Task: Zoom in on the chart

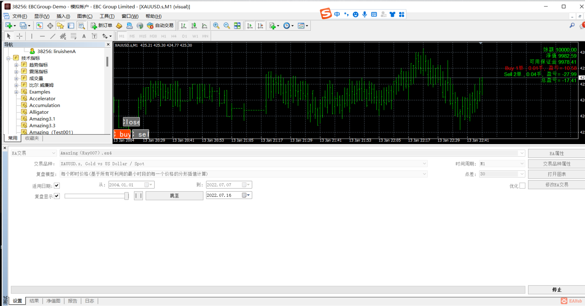Action: 216,26
